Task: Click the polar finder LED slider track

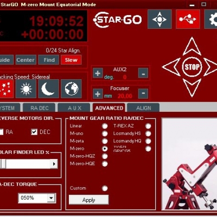Action: 28,164
